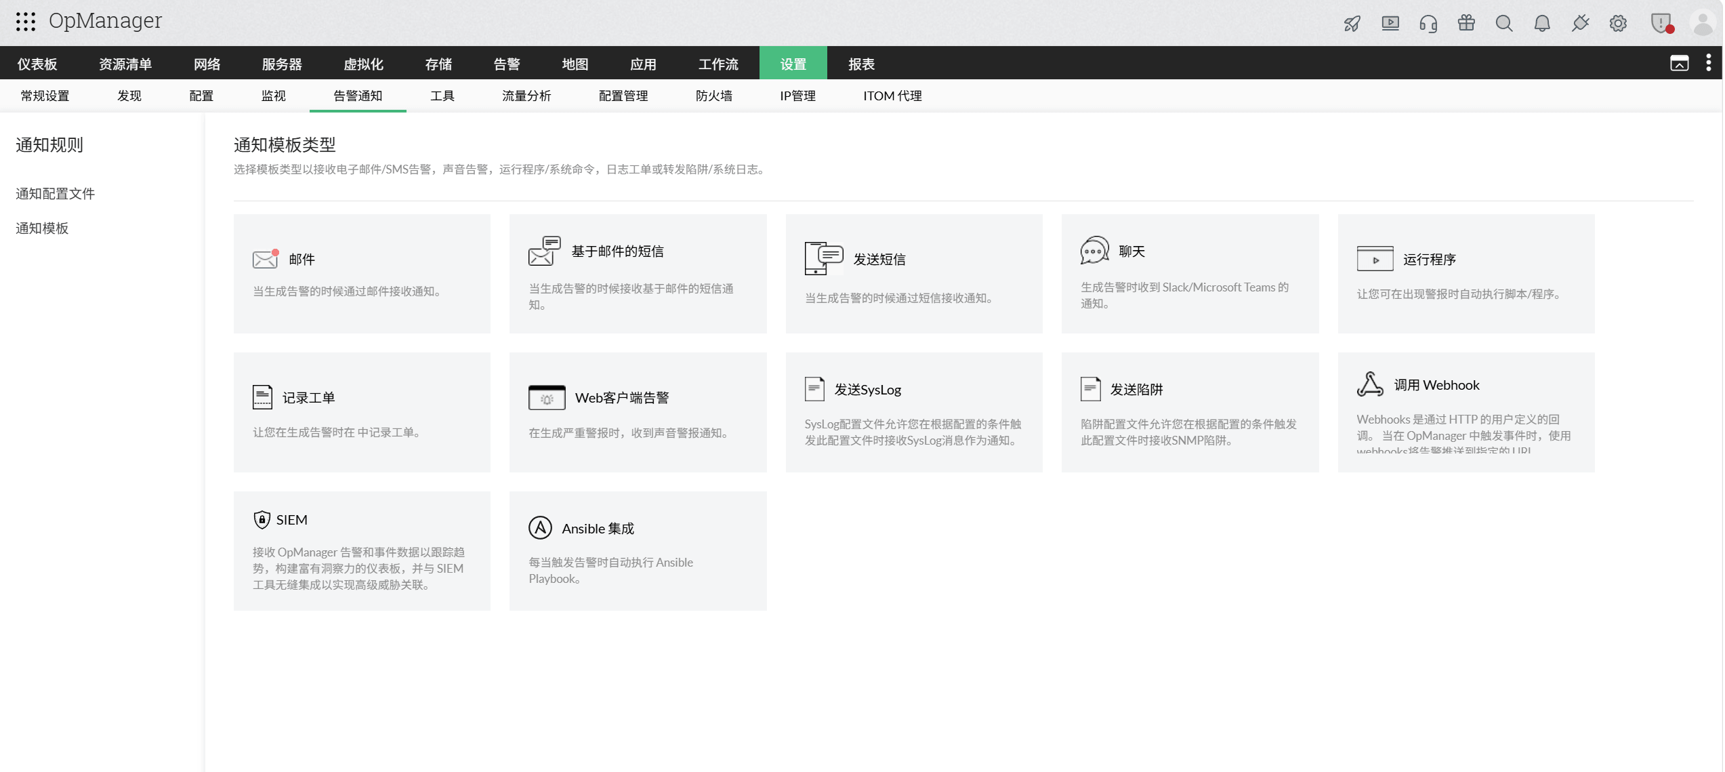Switch to the ITOM 代理 tab
This screenshot has height=772, width=1725.
pyautogui.click(x=892, y=96)
